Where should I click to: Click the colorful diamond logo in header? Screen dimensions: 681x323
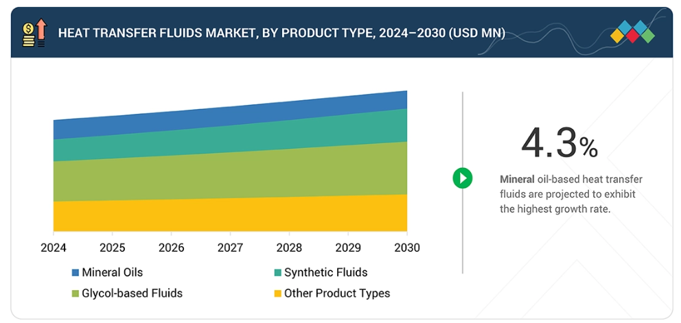coord(632,32)
